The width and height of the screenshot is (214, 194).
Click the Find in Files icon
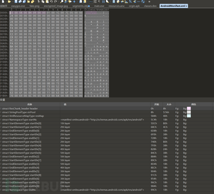coord(70,2)
